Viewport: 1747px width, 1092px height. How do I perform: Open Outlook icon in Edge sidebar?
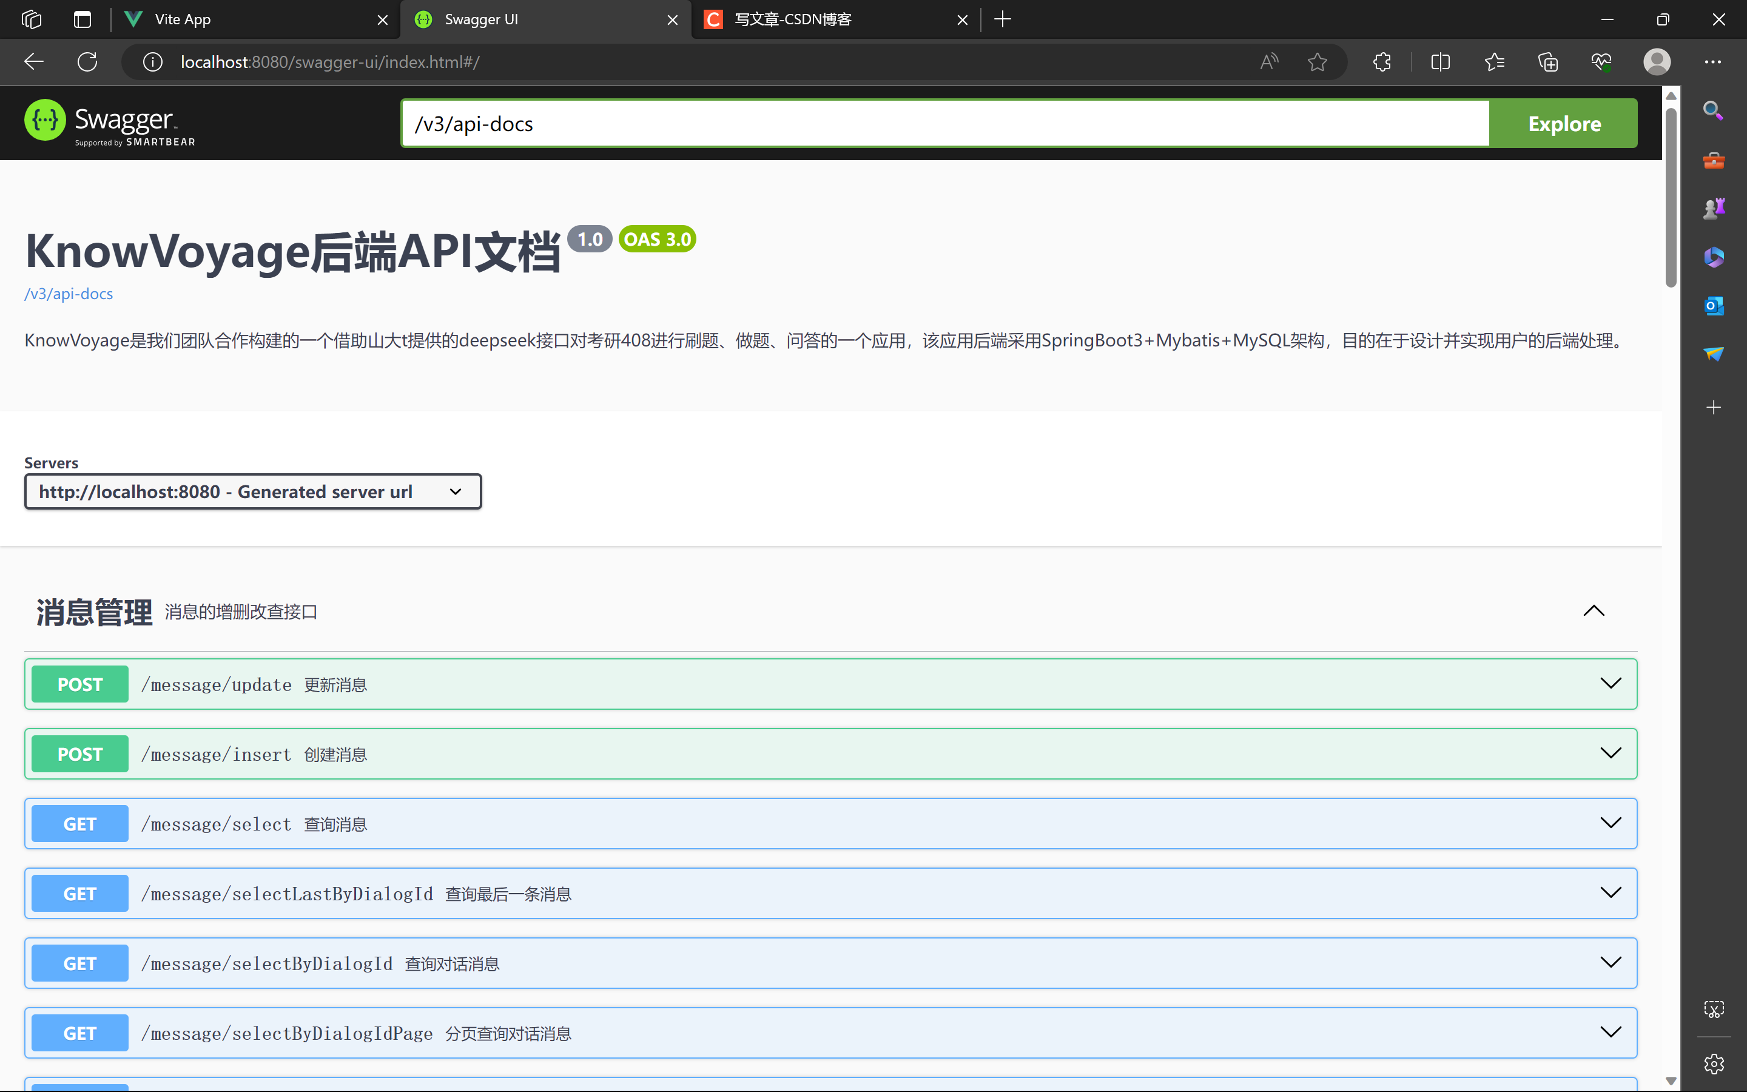(x=1713, y=306)
